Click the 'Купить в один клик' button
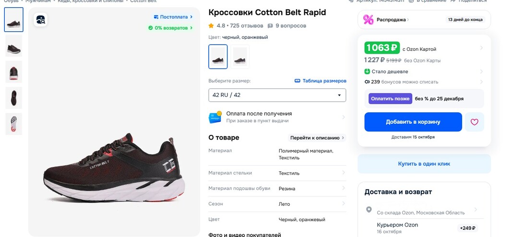 point(424,164)
